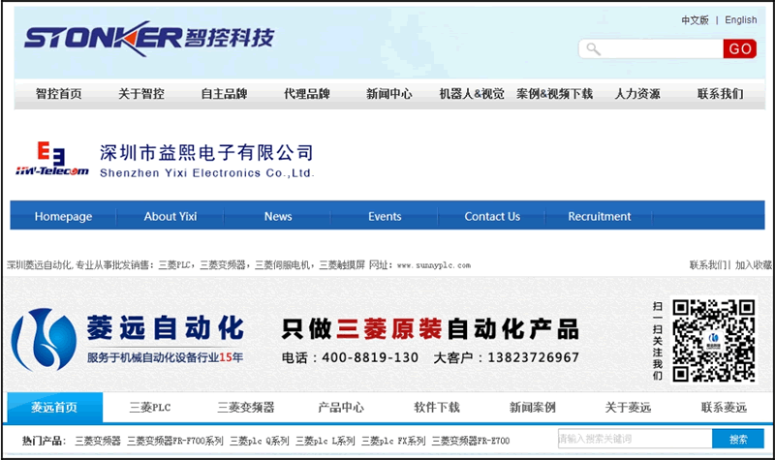Open Events tab
The image size is (775, 460).
click(385, 216)
